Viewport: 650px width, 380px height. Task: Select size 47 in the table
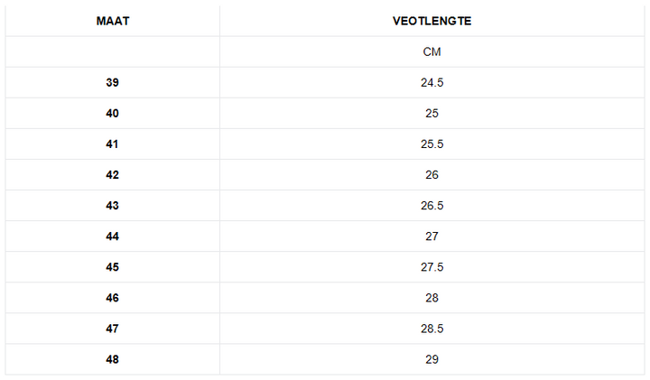pyautogui.click(x=112, y=328)
